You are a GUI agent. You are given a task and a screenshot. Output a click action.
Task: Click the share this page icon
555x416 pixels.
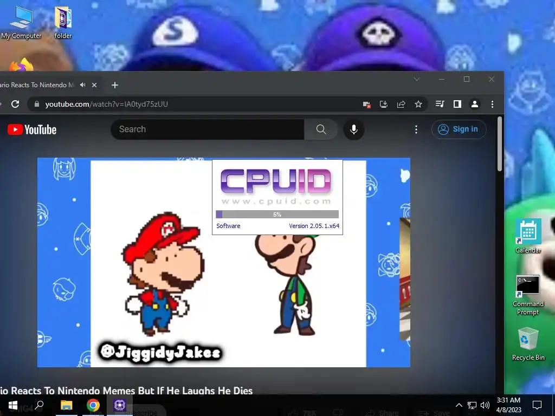(x=401, y=104)
